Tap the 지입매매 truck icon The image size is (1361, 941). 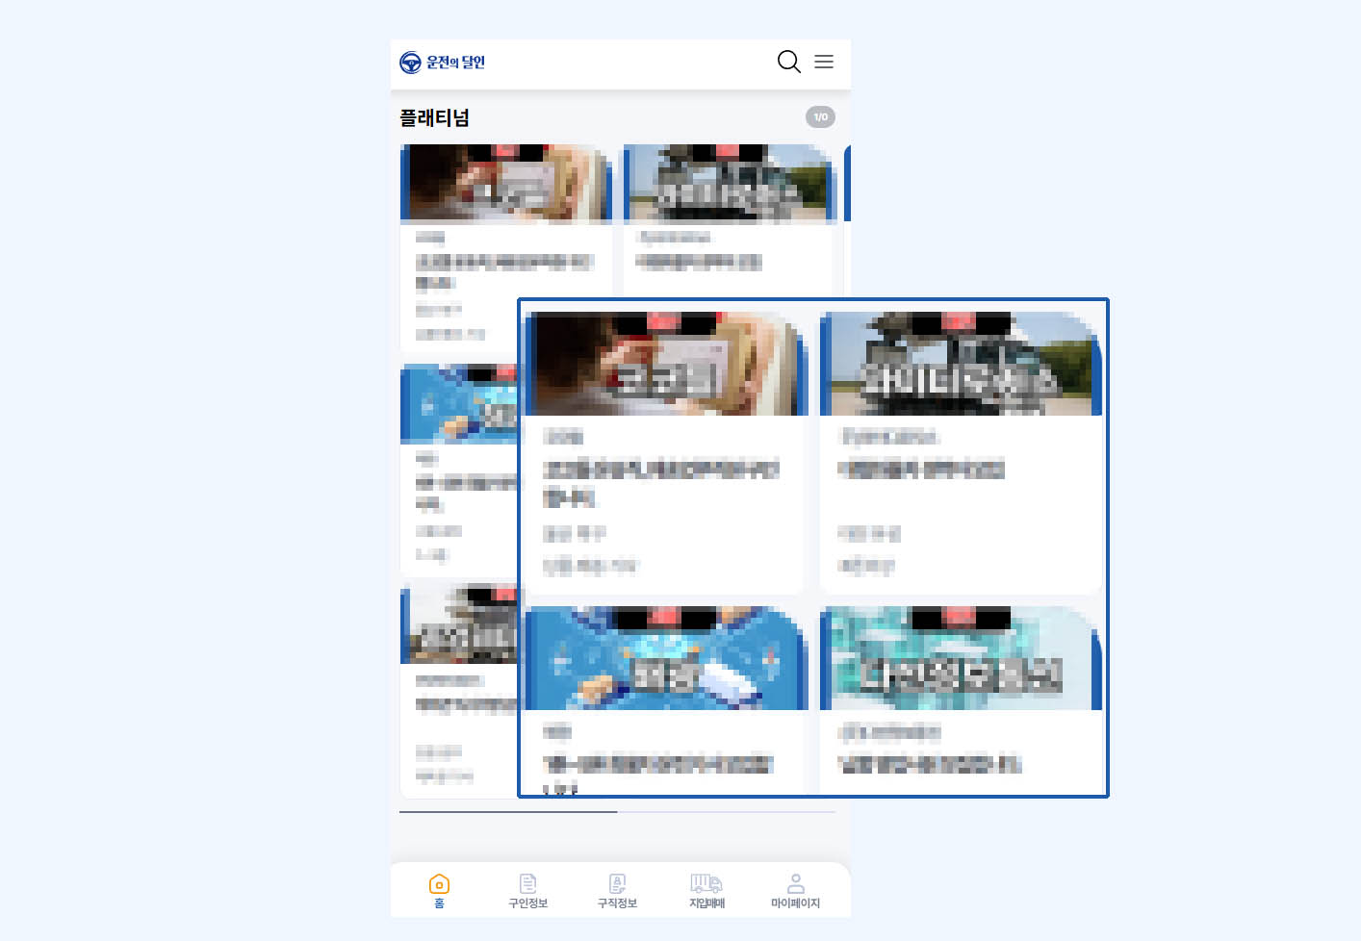click(706, 883)
